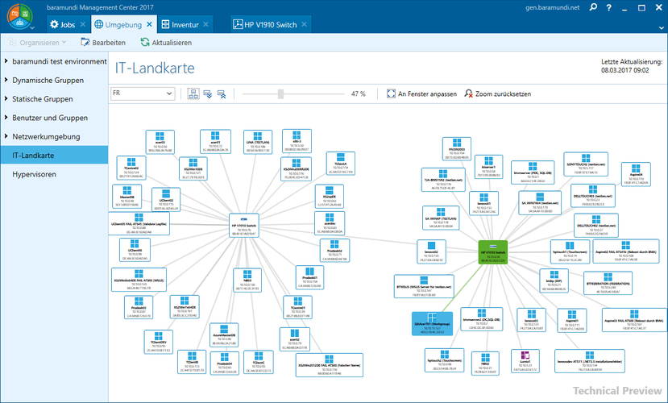
Task: Select the purple Lumia1 device node
Action: [x=525, y=361]
